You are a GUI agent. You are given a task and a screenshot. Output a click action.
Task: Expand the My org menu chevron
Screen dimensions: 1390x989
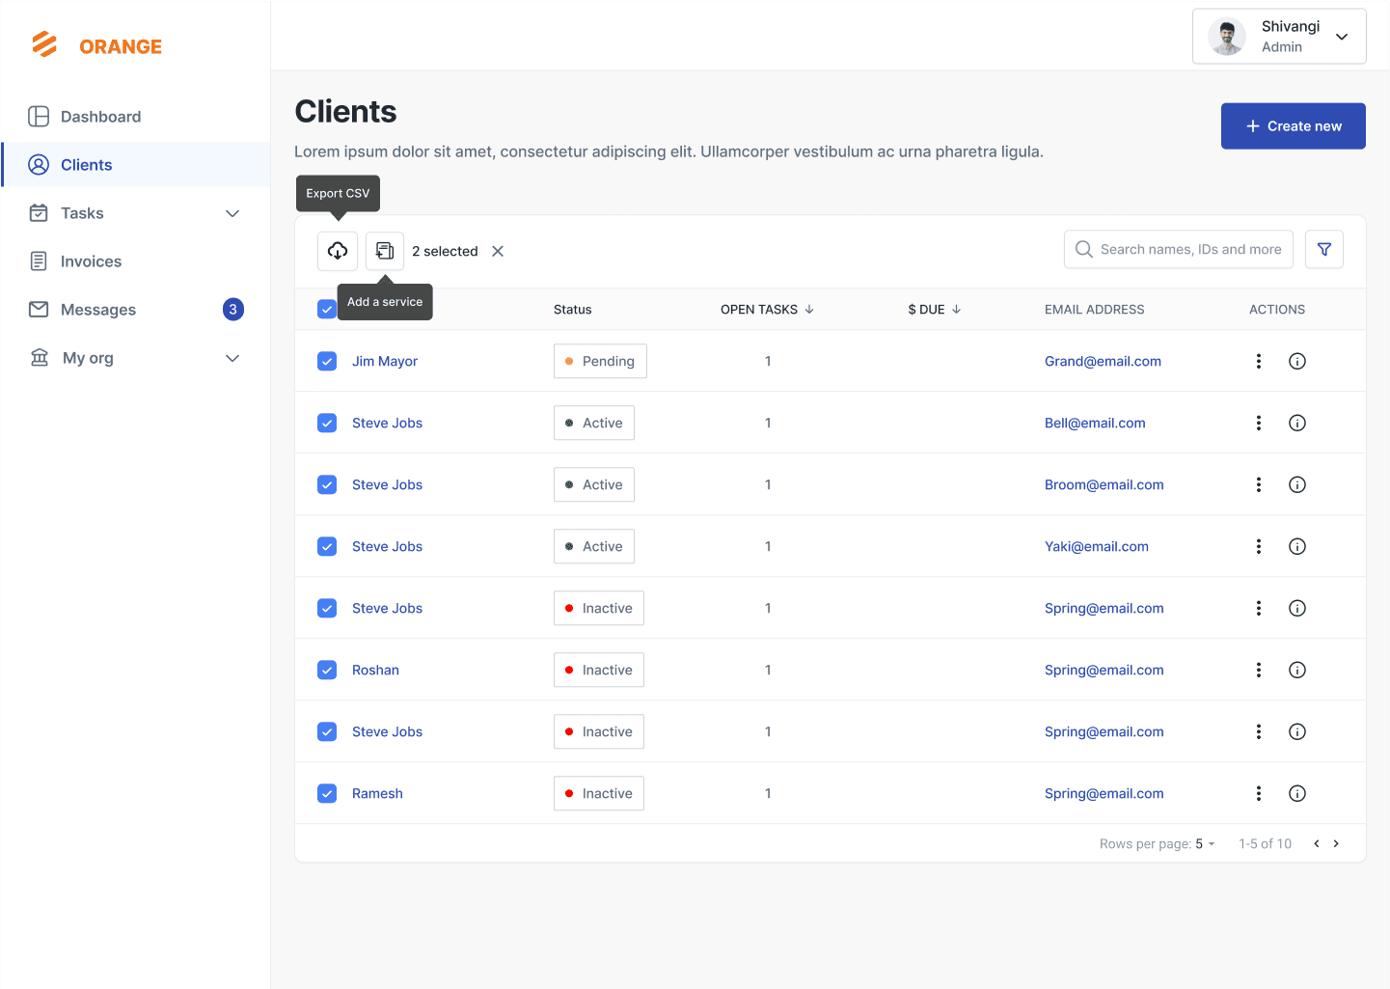click(232, 358)
